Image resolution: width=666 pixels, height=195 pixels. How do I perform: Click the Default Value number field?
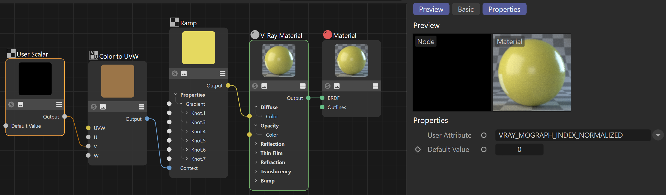click(x=519, y=150)
